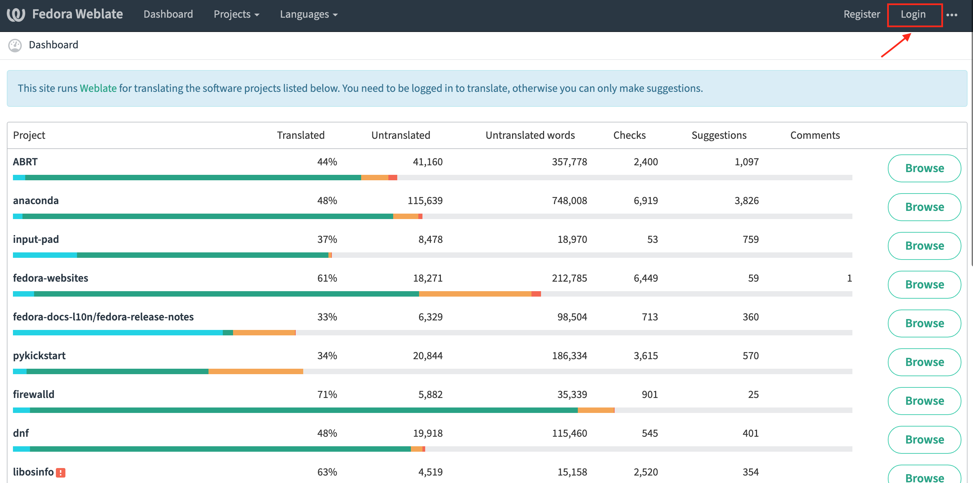Click libosinfo's 2,520 checks value
Image resolution: width=973 pixels, height=483 pixels.
click(x=646, y=472)
